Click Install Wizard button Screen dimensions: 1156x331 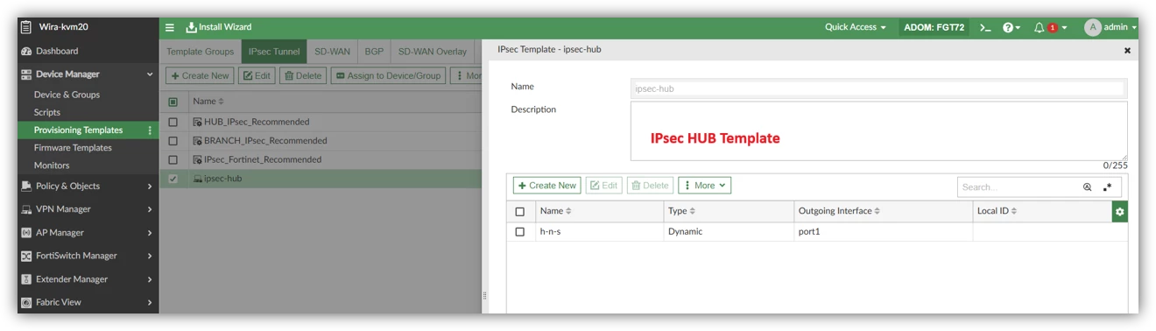219,27
